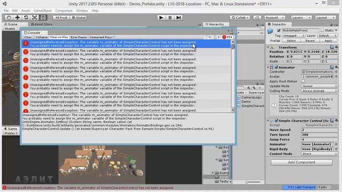The width and height of the screenshot is (342, 192).
Task: Open the Account dropdown
Action: (275, 18)
